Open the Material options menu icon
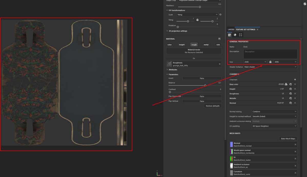Image resolution: width=307 pixels, height=177 pixels. point(219,39)
